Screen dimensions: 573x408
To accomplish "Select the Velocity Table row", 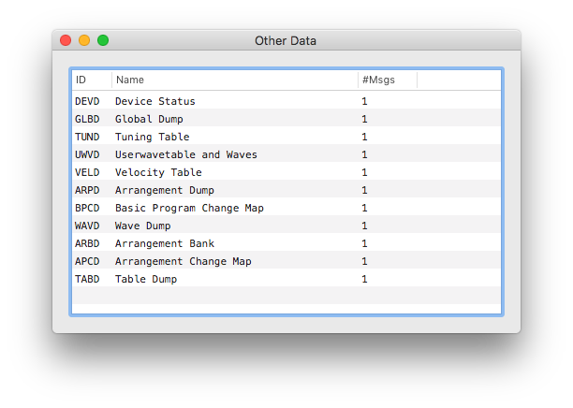I will (158, 172).
